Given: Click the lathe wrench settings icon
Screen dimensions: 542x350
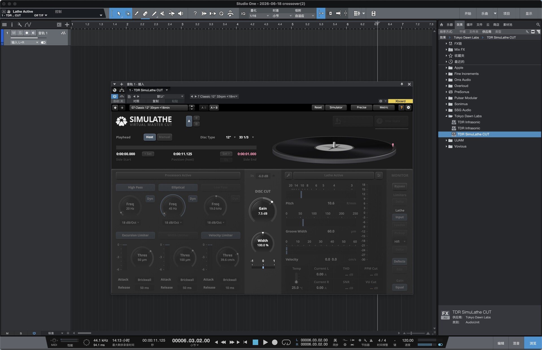Looking at the screenshot, I should 288,175.
